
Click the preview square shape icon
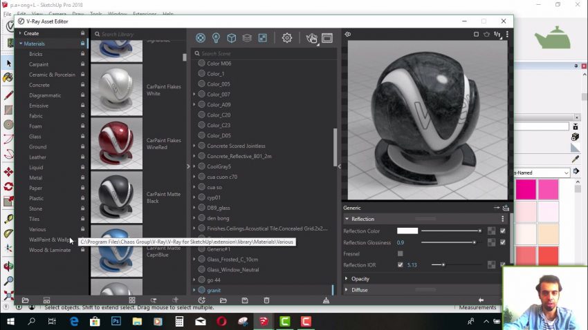tap(476, 34)
